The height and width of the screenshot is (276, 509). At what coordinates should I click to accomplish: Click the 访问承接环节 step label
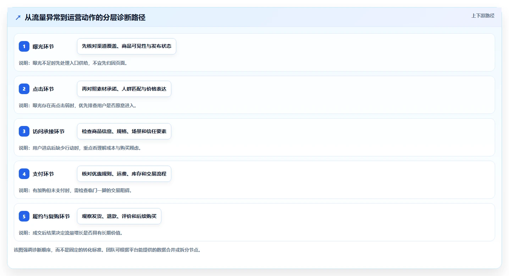point(49,131)
